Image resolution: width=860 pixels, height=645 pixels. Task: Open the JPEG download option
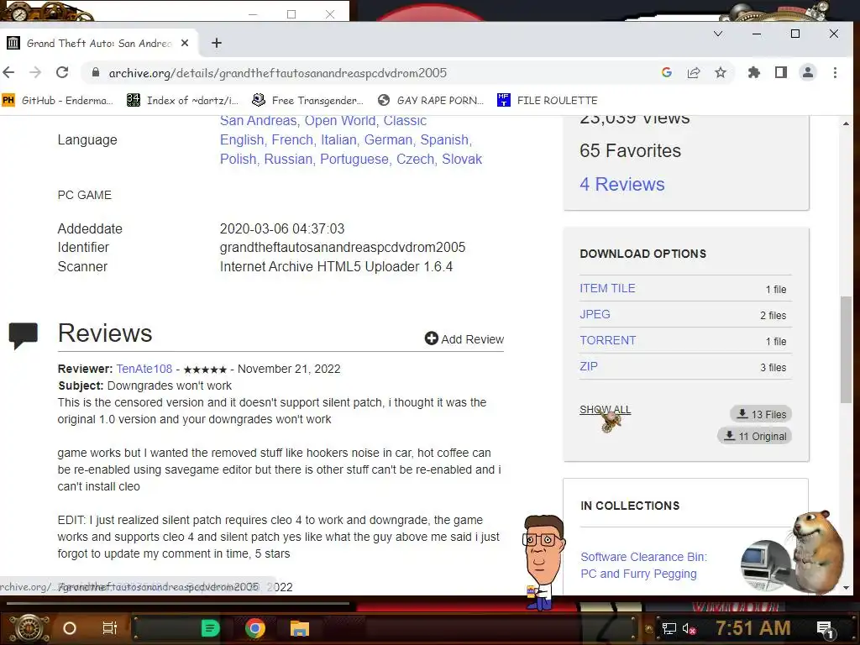click(595, 314)
